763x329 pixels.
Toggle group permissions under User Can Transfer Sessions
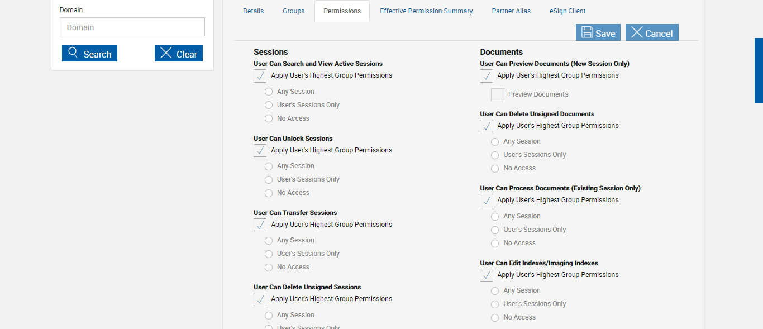260,225
